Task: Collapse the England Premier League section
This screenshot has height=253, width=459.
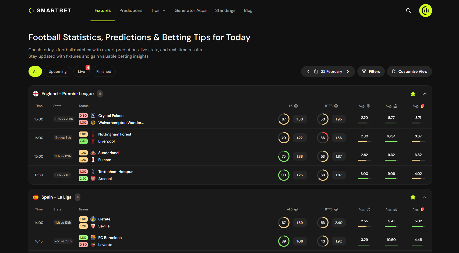Action: (x=425, y=94)
